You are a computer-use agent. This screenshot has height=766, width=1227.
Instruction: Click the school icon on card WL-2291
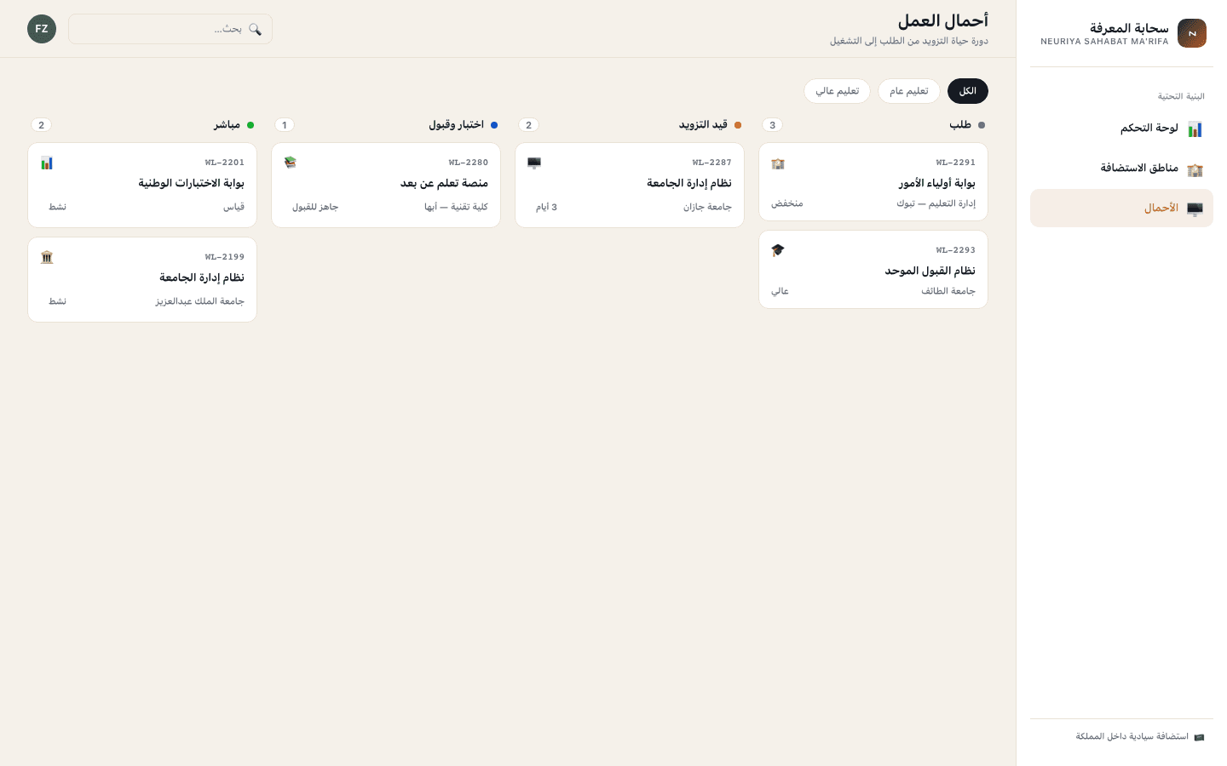click(778, 163)
